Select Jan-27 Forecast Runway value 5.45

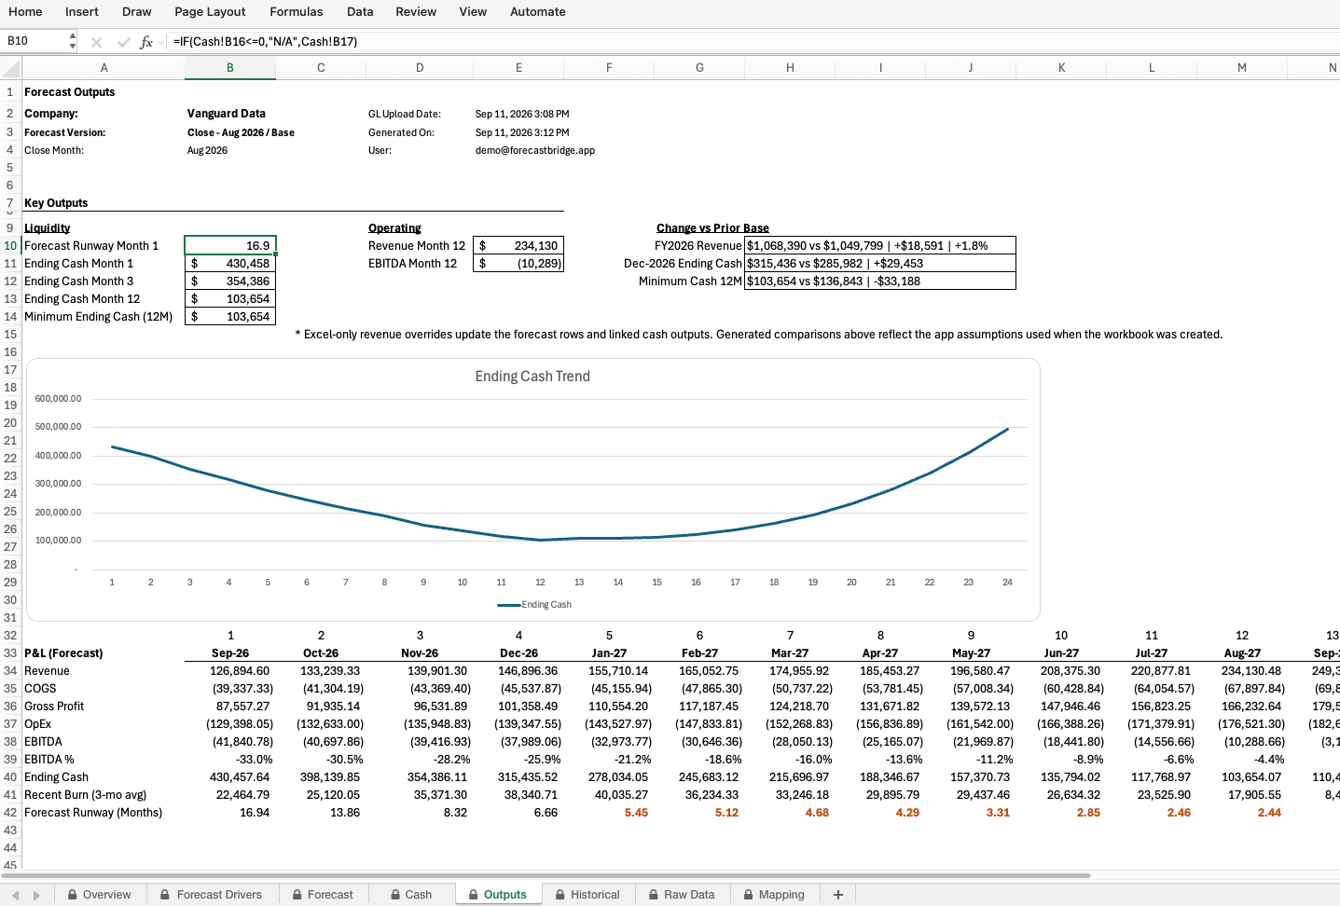point(609,813)
